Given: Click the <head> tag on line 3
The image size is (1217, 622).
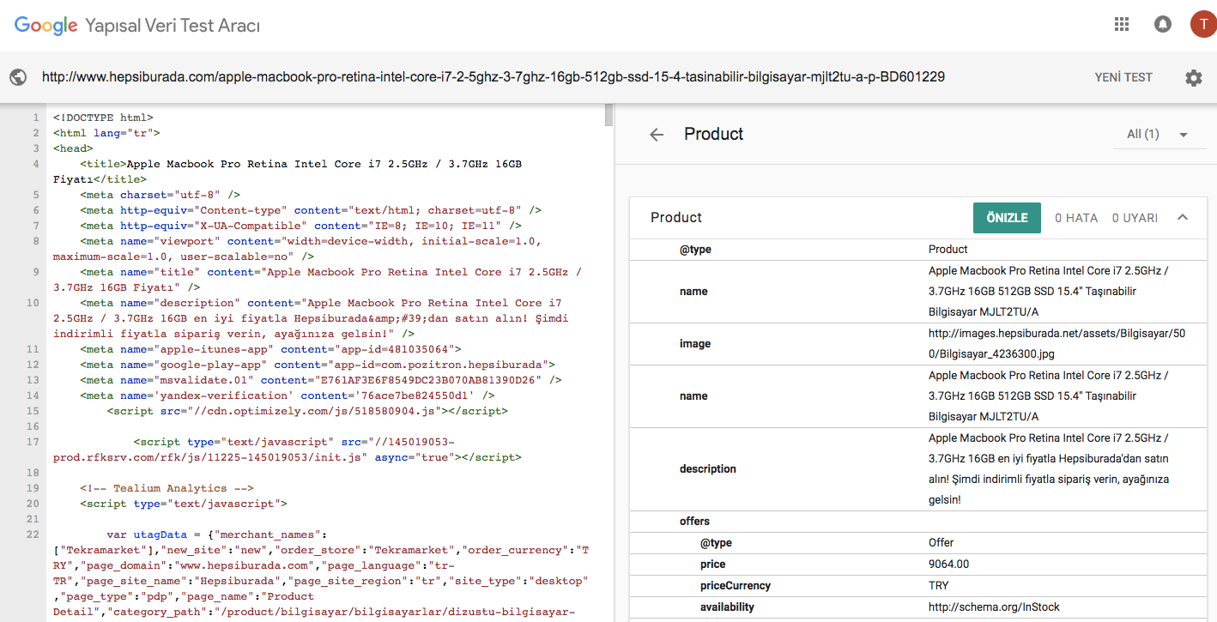Looking at the screenshot, I should (73, 148).
